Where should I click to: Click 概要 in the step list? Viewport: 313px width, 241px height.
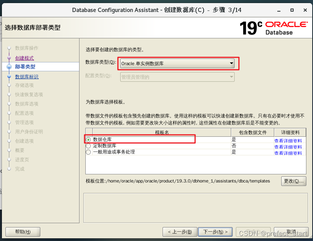click(x=19, y=150)
